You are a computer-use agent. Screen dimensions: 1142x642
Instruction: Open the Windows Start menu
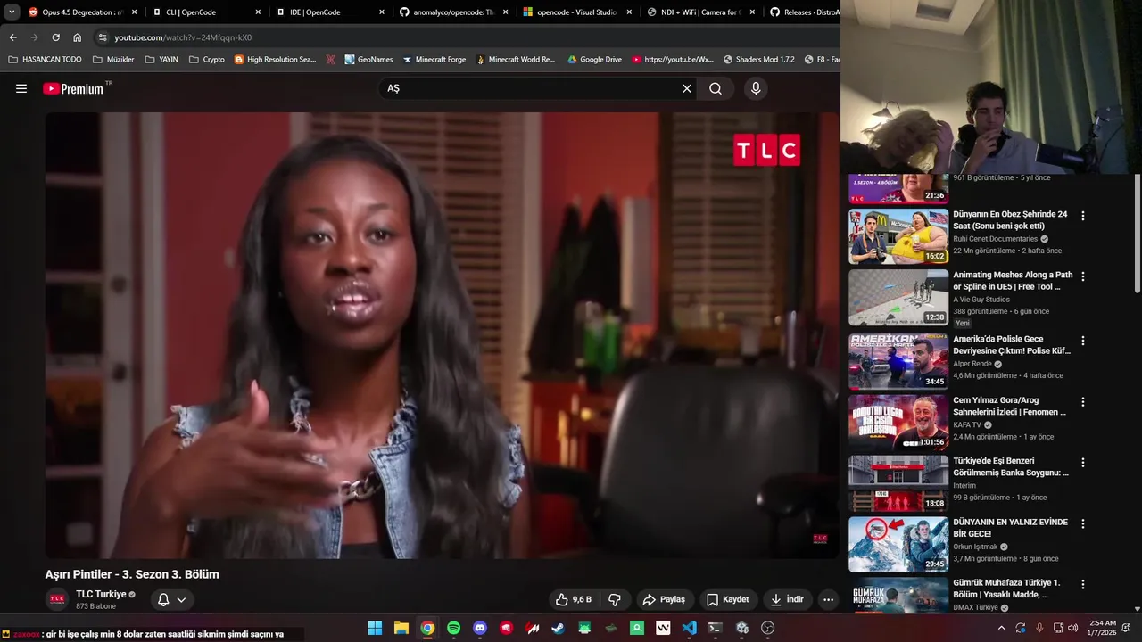pyautogui.click(x=375, y=628)
